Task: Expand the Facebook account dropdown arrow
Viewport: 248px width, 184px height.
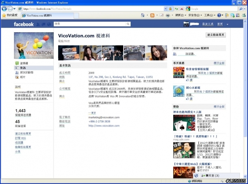Action: 227,24
